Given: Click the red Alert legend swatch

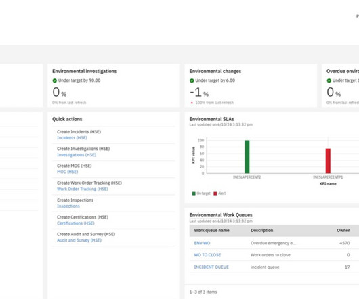Looking at the screenshot, I should click(x=215, y=193).
